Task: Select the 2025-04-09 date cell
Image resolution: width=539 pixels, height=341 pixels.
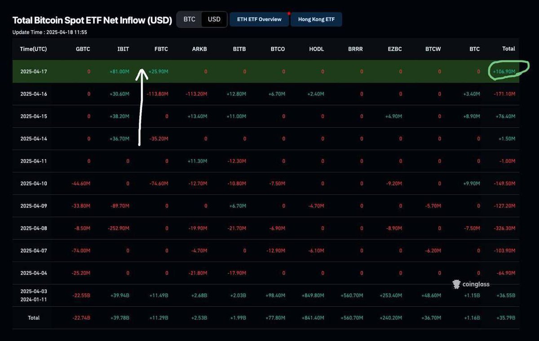Action: [x=34, y=206]
